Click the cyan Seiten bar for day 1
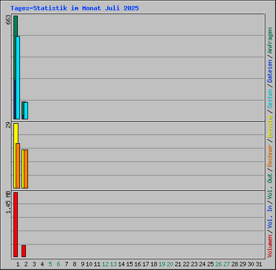This screenshot has height=270, width=276. click(x=18, y=78)
